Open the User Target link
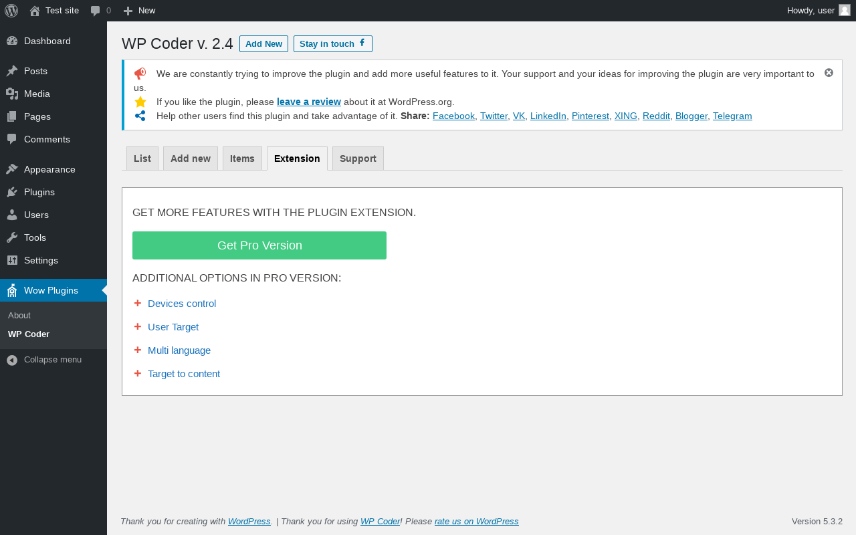Screen dimensions: 856x535 [x=173, y=327]
